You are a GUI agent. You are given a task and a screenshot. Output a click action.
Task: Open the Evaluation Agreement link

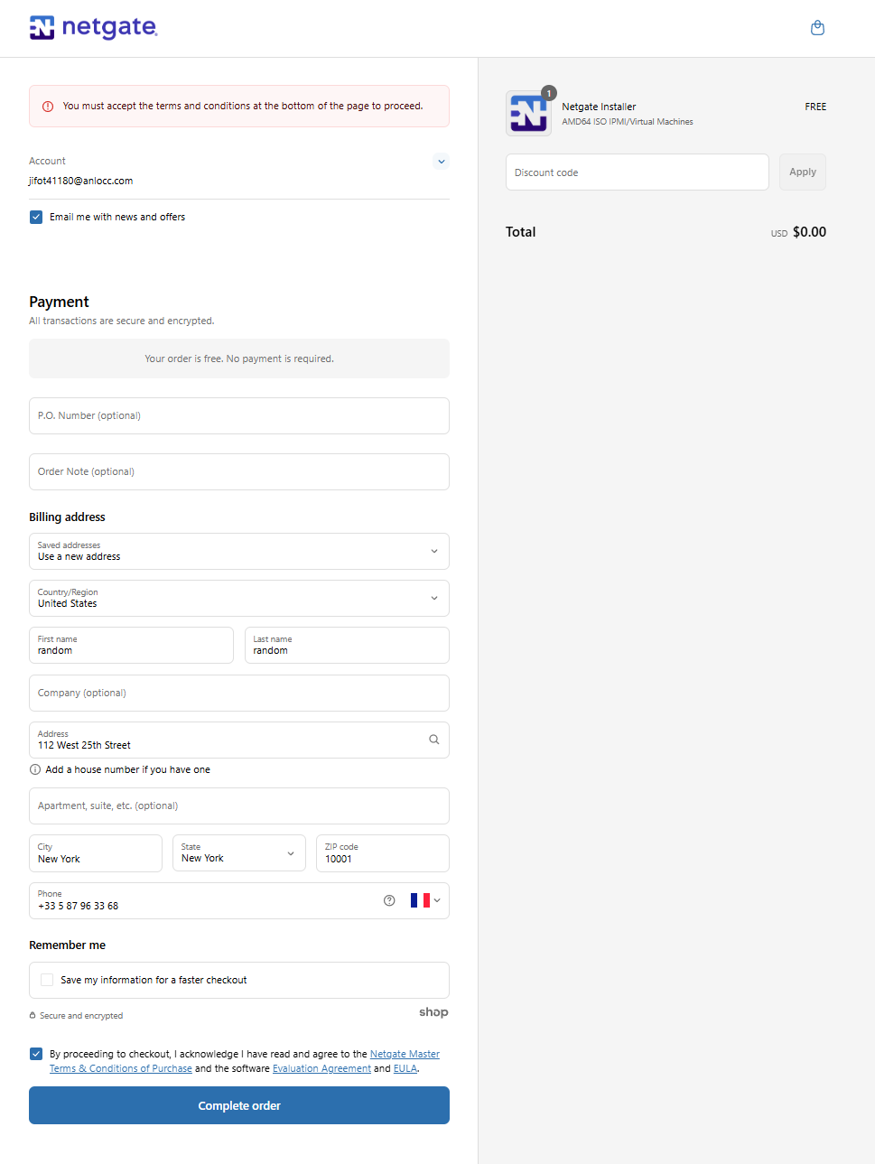click(321, 1068)
